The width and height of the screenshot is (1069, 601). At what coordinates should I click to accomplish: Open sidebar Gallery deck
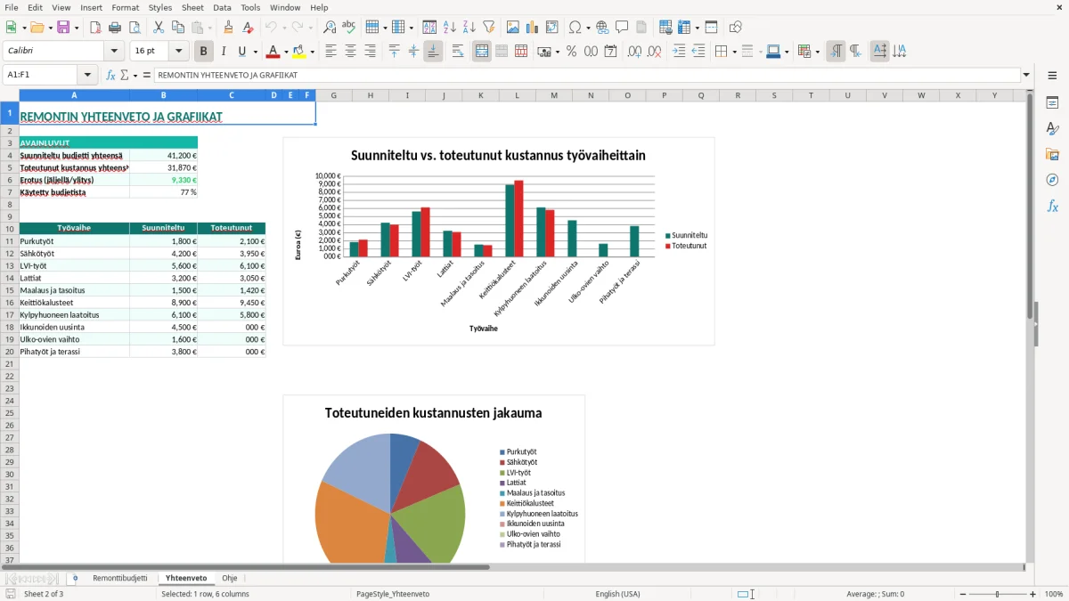coord(1052,155)
